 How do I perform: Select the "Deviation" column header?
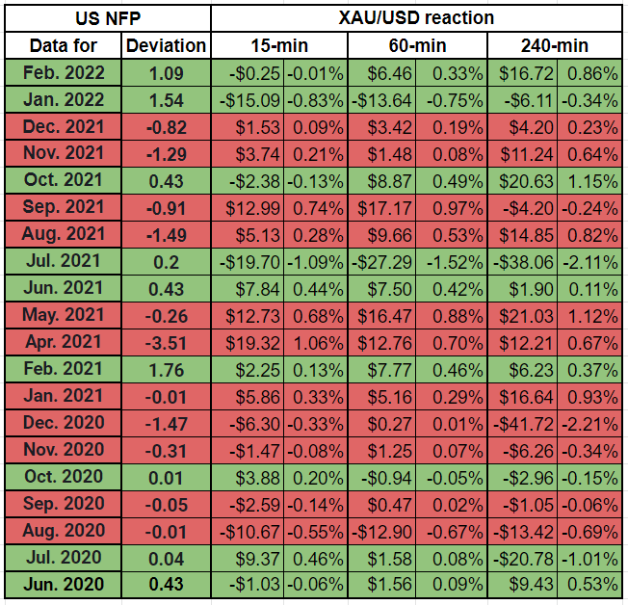point(166,45)
